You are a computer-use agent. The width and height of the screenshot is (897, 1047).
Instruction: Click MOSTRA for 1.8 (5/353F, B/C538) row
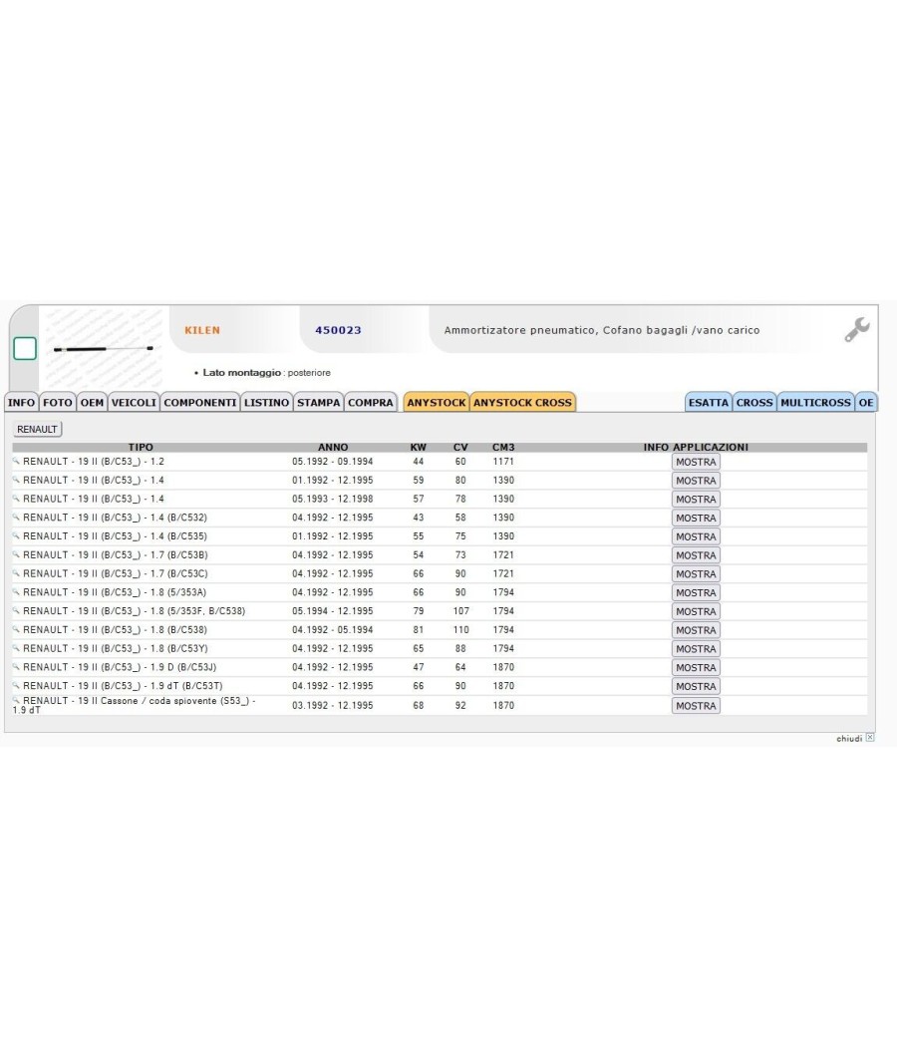(696, 611)
